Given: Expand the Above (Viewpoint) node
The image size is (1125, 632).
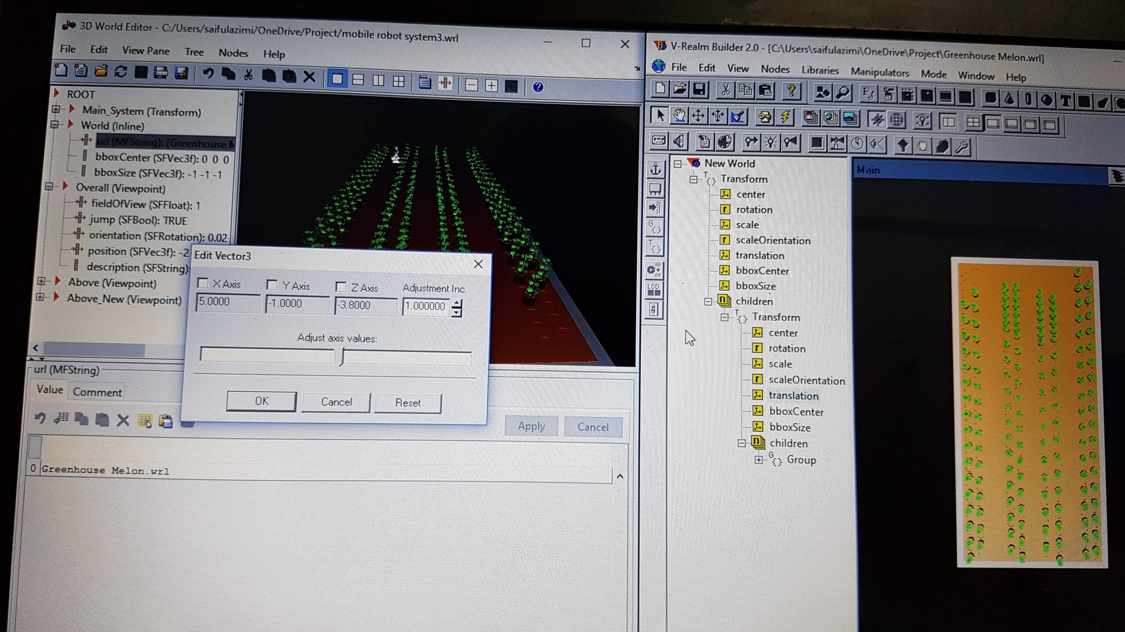Looking at the screenshot, I should click(x=41, y=281).
